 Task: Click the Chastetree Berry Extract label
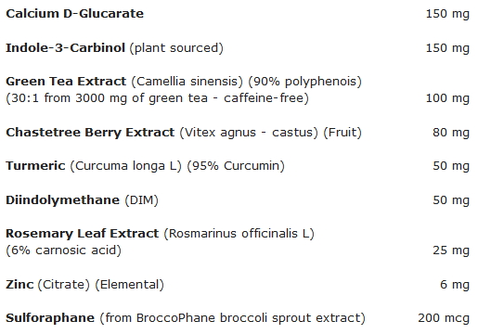[90, 133]
